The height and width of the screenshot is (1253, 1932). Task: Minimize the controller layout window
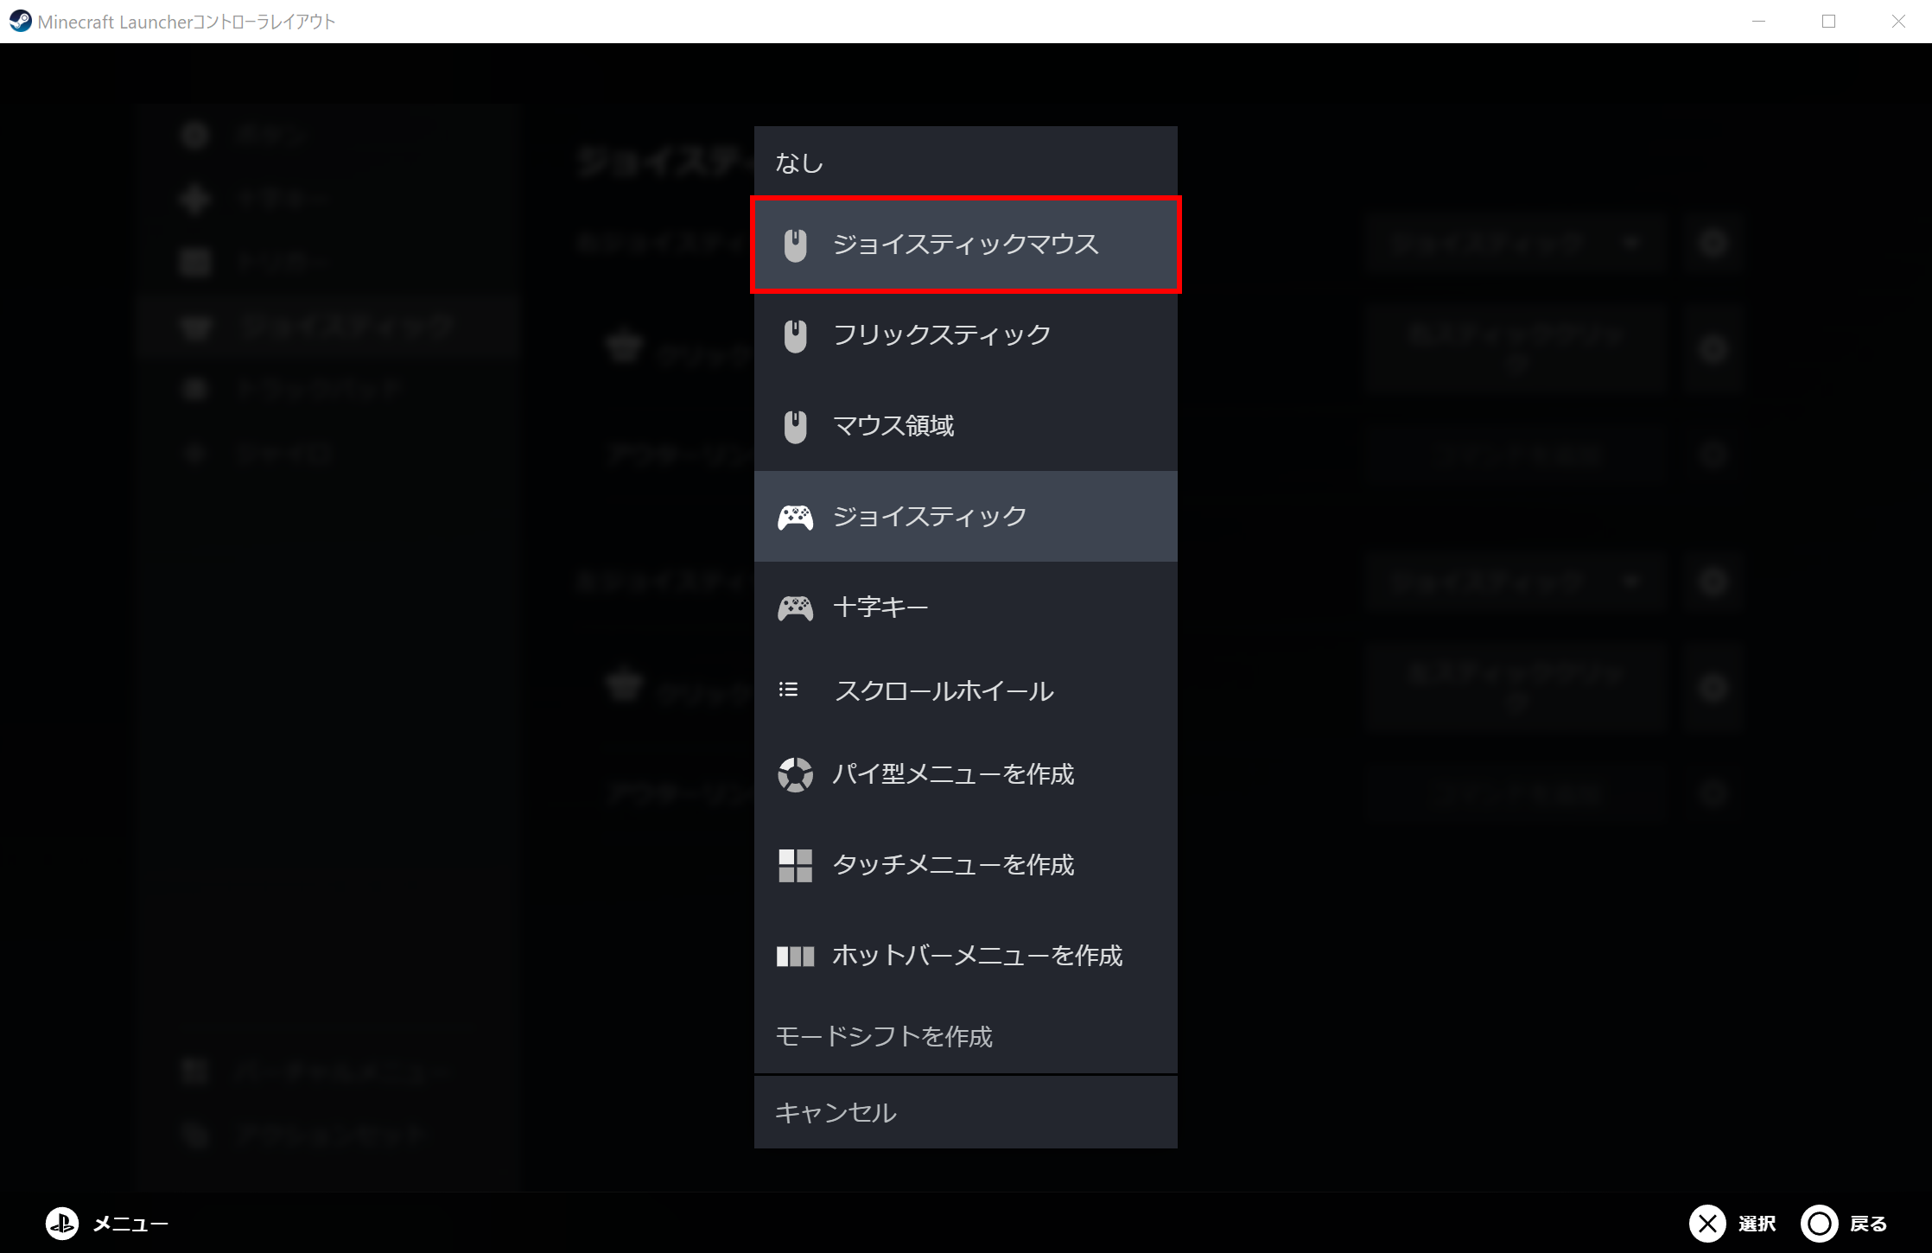coord(1758,22)
